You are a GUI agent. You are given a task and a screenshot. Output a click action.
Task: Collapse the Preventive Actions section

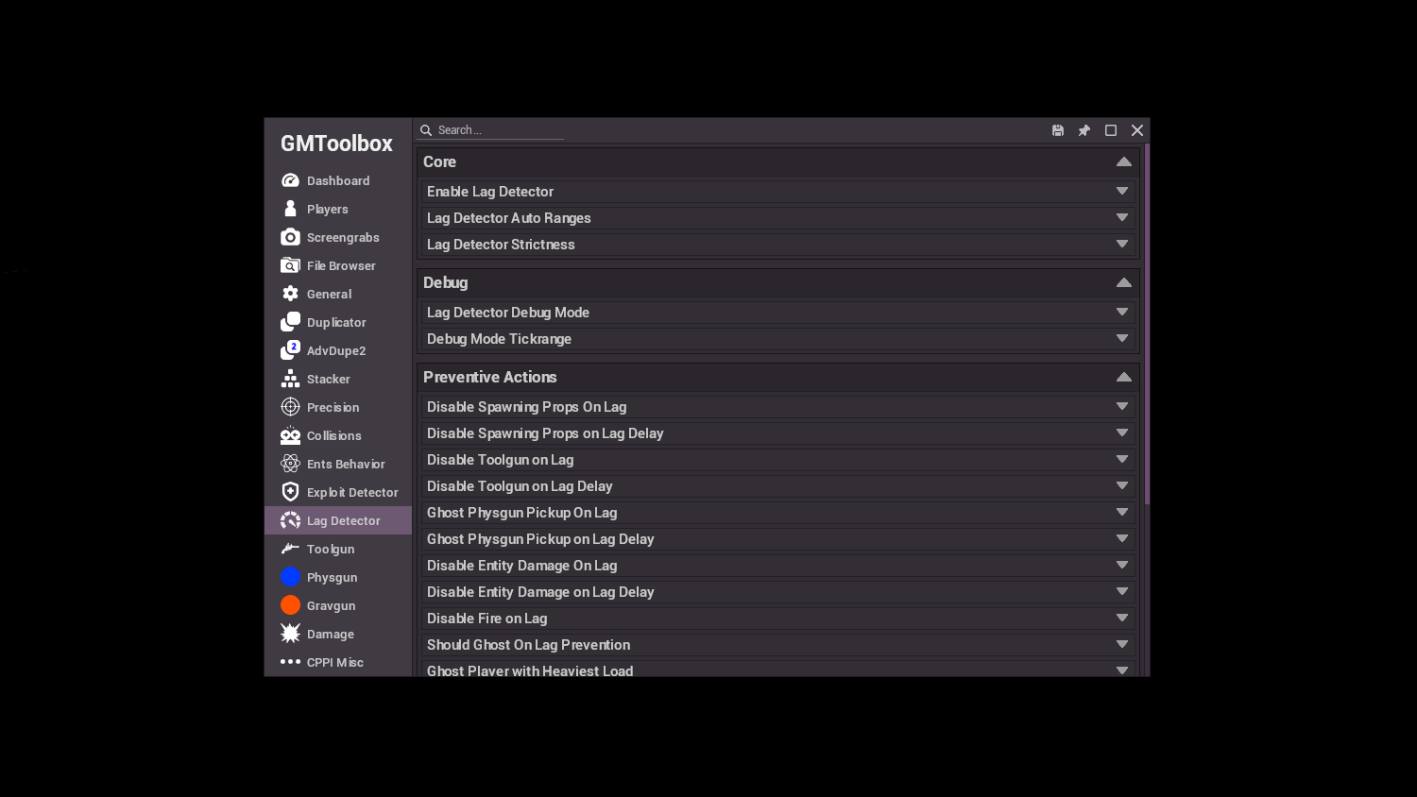click(1123, 377)
